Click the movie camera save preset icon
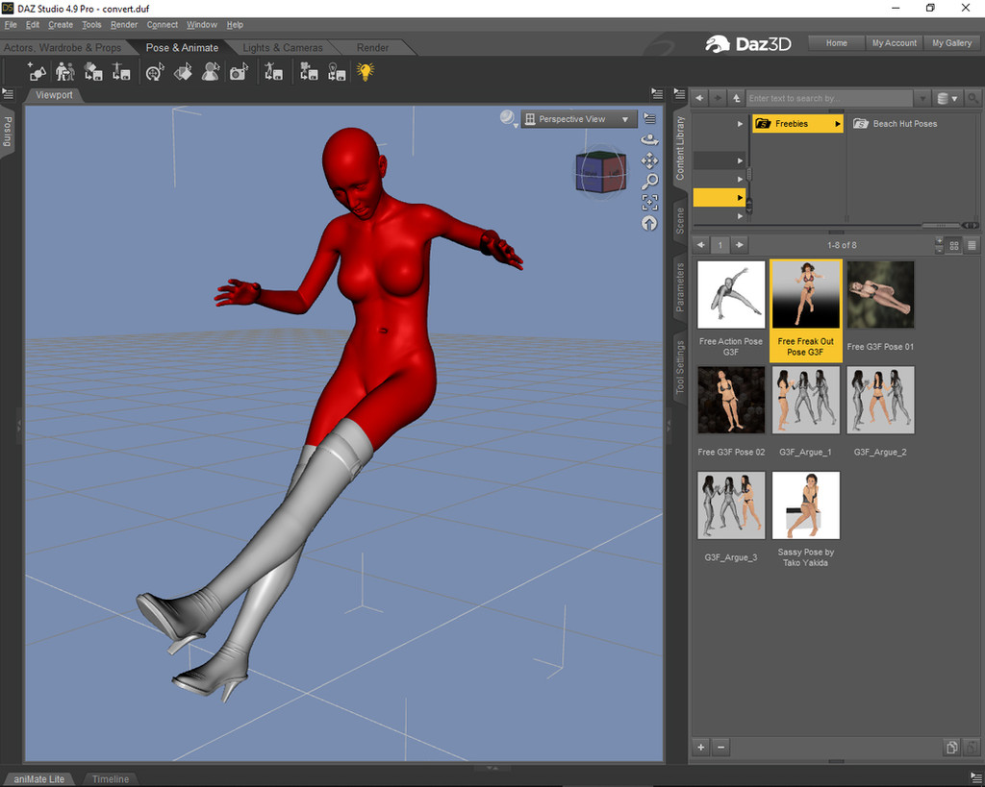This screenshot has height=787, width=985. pos(309,72)
